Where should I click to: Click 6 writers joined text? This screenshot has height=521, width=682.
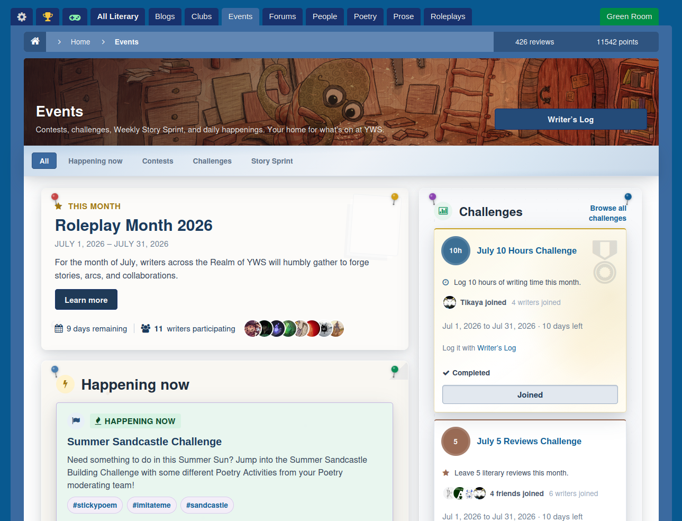click(574, 493)
